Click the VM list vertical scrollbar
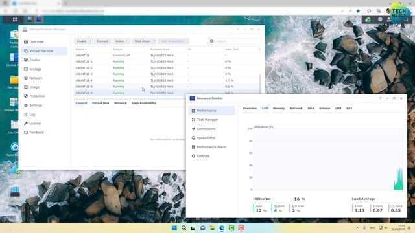This screenshot has width=415, height=233. point(260,83)
